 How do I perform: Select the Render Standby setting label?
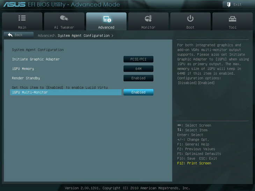click(26, 78)
